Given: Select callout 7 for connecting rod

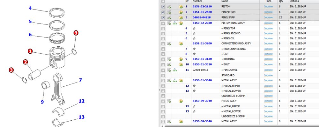Looking at the screenshot, I should coord(80,80).
